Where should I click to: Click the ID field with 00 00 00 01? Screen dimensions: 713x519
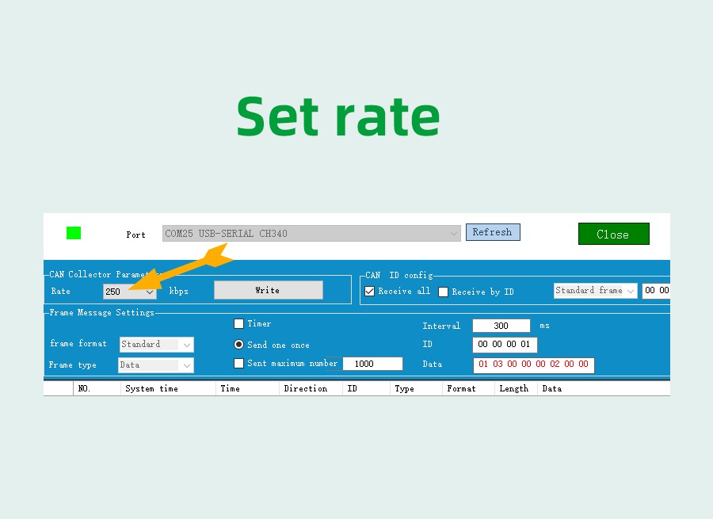click(505, 345)
